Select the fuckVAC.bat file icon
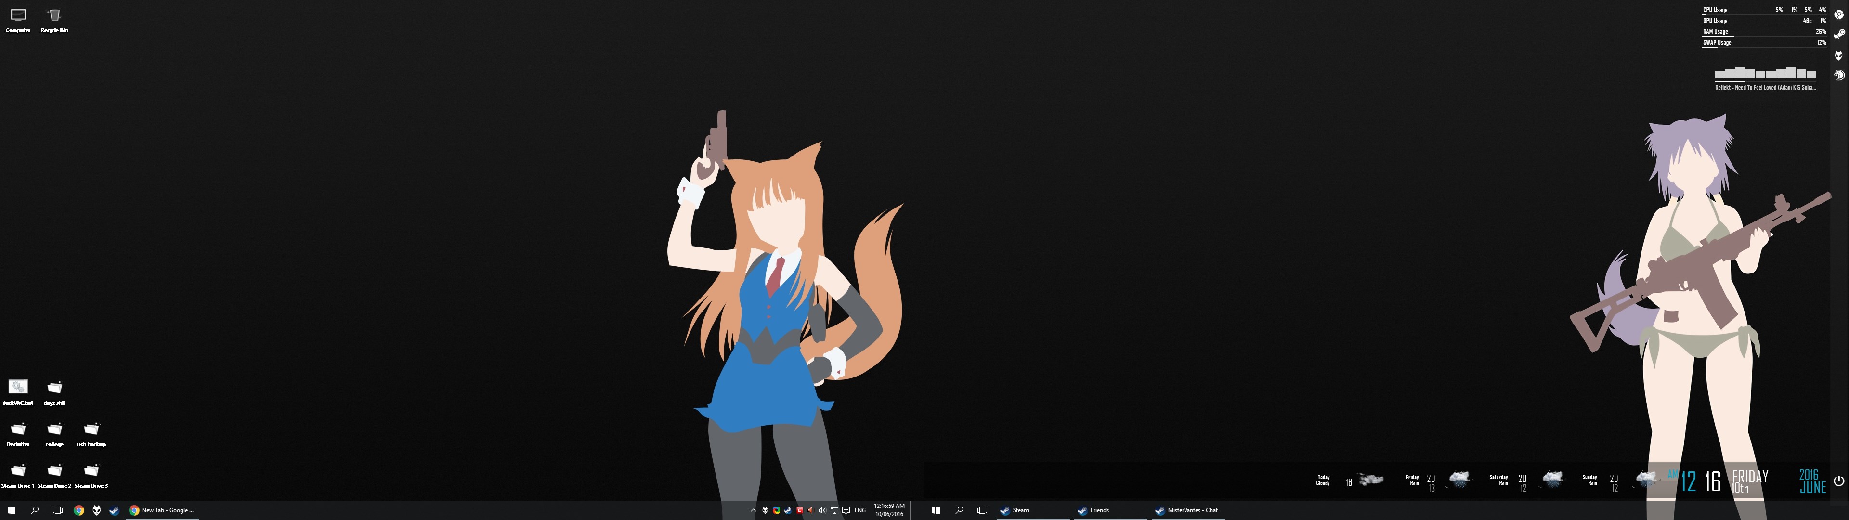1849x520 pixels. [x=18, y=392]
